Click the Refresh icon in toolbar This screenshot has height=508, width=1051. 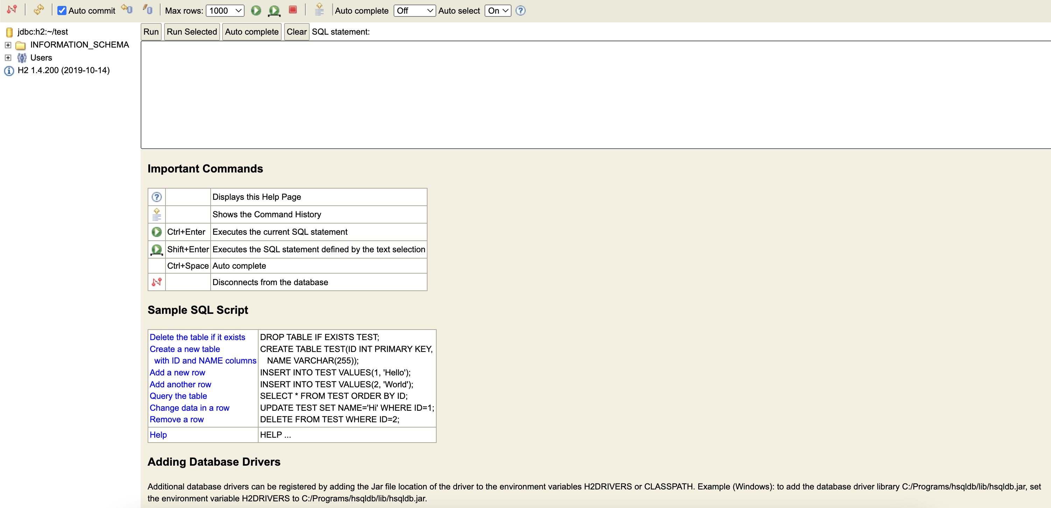(39, 9)
